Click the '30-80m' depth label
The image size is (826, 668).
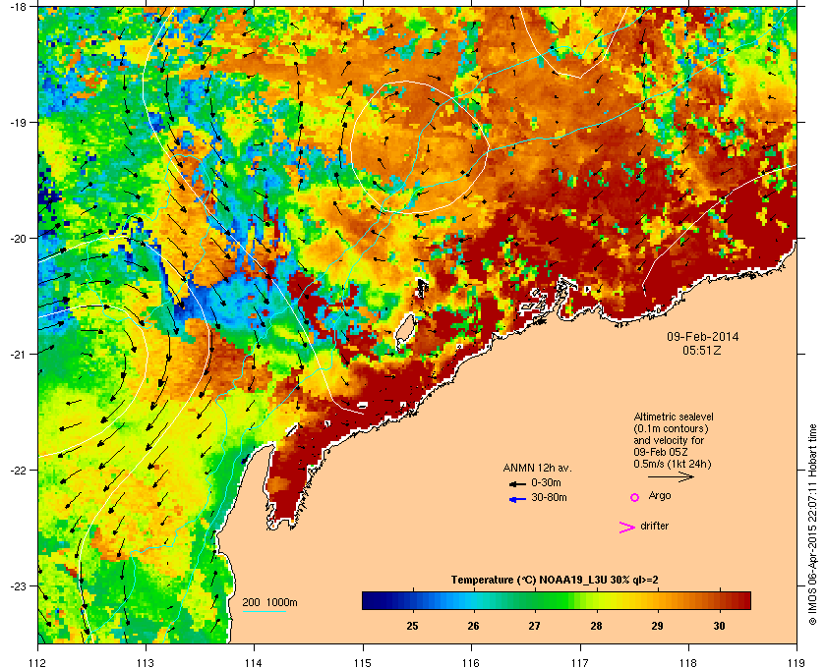point(550,497)
